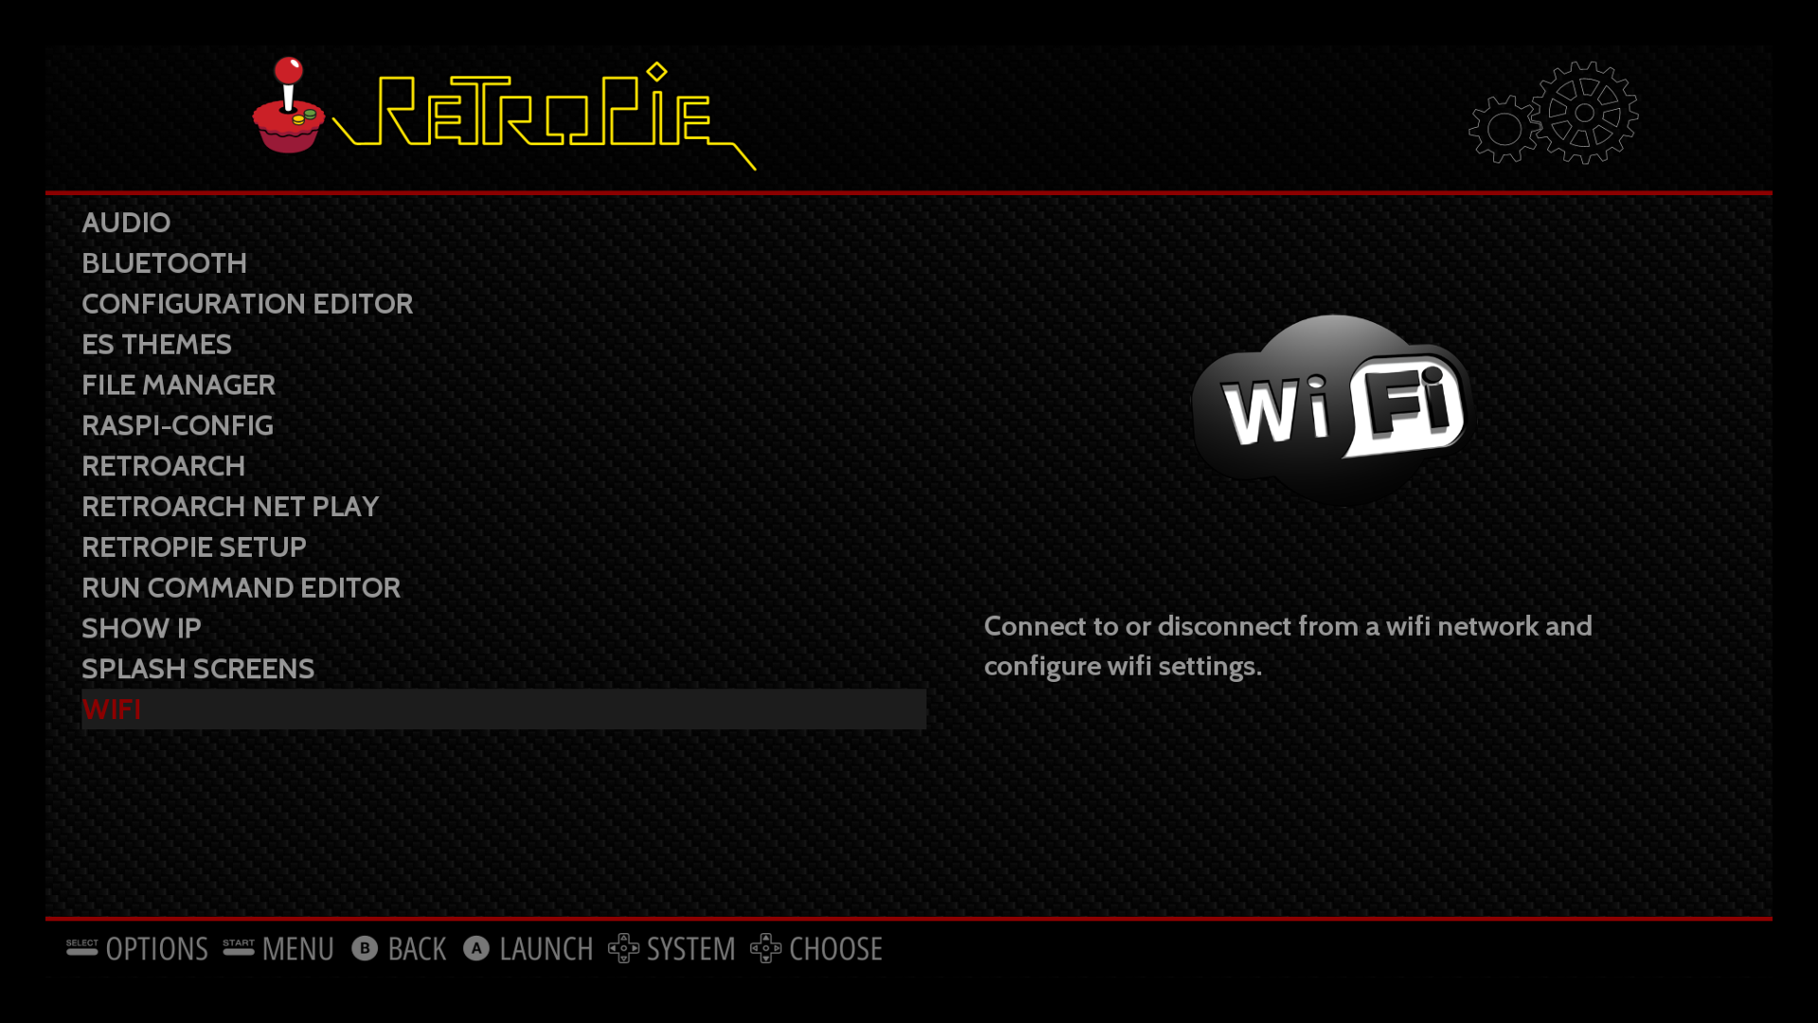Open CONFIGURATION EDITOR option
This screenshot has width=1818, height=1023.
tap(247, 303)
